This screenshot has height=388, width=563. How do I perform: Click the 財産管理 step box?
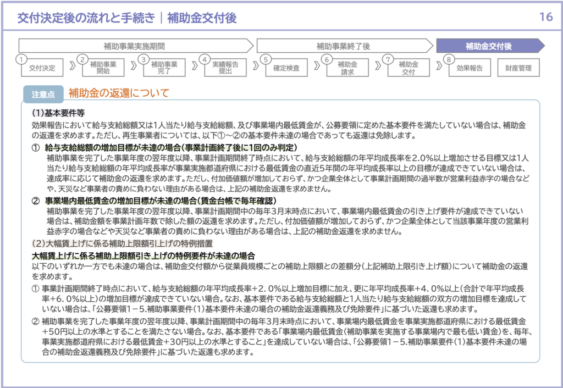pos(518,68)
